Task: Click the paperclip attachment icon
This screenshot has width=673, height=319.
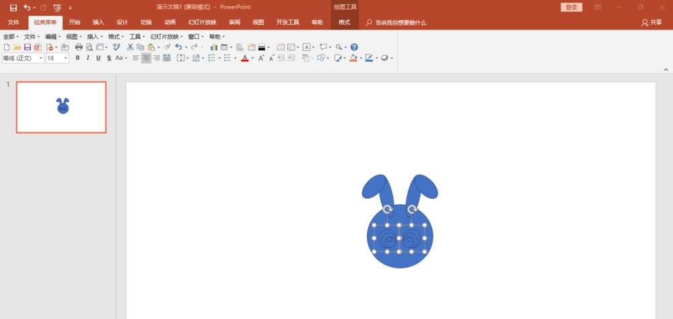Action: 65,47
